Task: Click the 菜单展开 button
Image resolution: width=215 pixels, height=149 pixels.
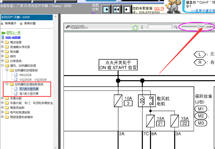Action: click(x=11, y=23)
